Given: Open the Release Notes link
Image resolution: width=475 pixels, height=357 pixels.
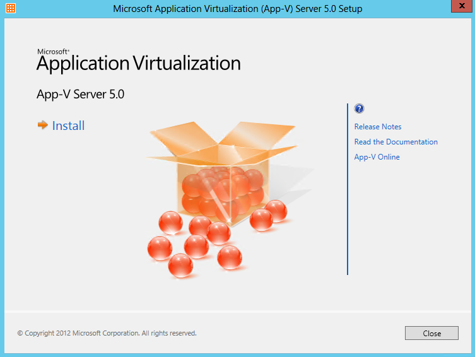Looking at the screenshot, I should pyautogui.click(x=378, y=127).
